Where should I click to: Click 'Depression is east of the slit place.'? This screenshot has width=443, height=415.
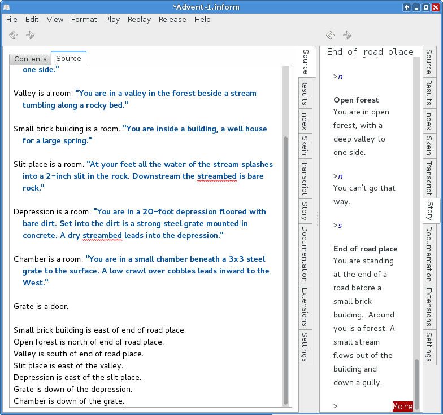(77, 378)
